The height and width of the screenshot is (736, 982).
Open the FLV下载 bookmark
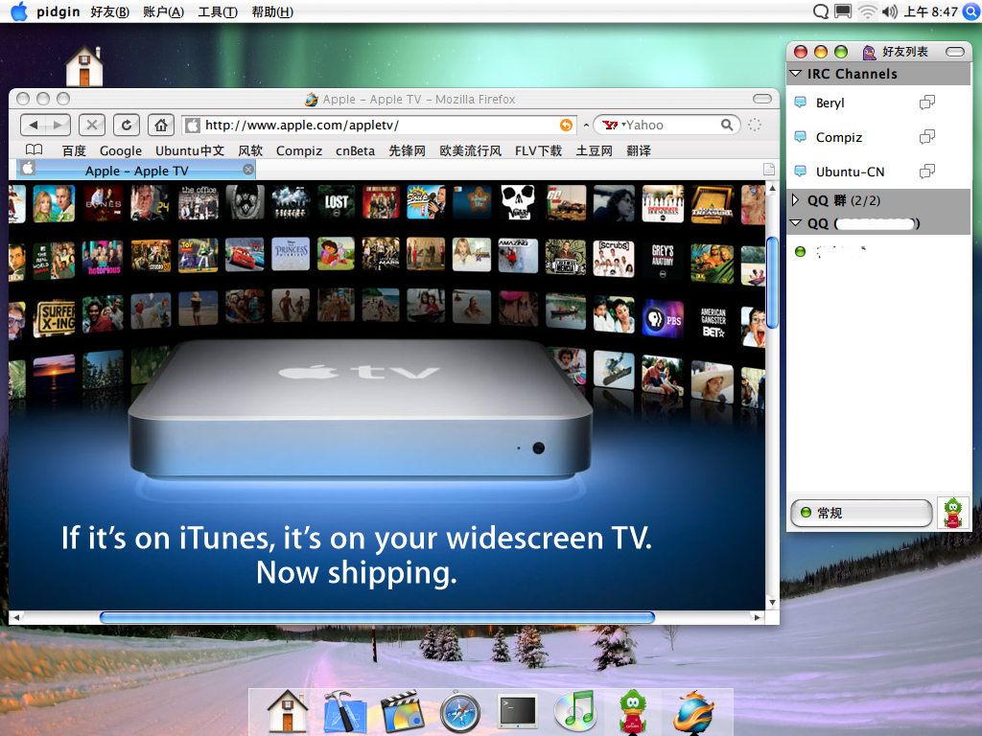coord(539,150)
